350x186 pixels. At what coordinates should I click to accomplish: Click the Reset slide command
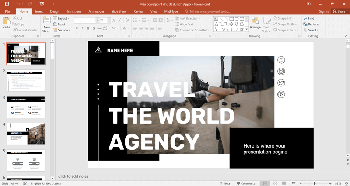pyautogui.click(x=59, y=24)
